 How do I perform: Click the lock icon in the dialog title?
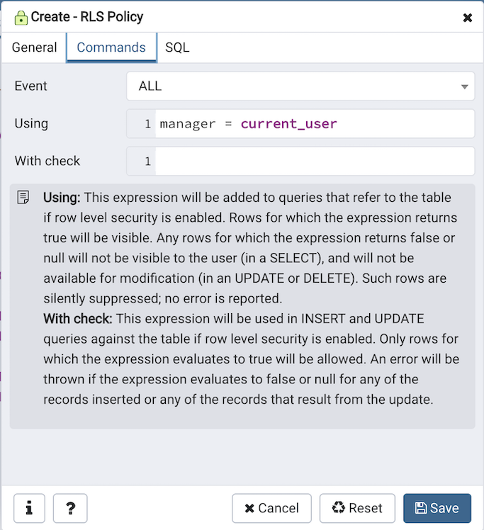[21, 17]
